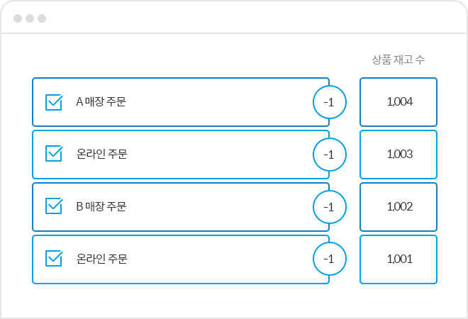Screen dimensions: 468x319
Task: Uncheck the A 매장 주문 checkbox
Action: point(54,102)
